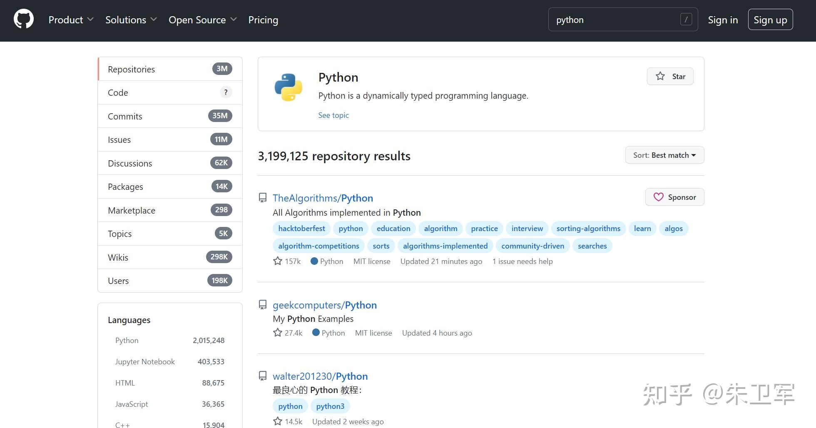Viewport: 816px width, 428px height.
Task: Click the practice topic tag
Action: 484,228
